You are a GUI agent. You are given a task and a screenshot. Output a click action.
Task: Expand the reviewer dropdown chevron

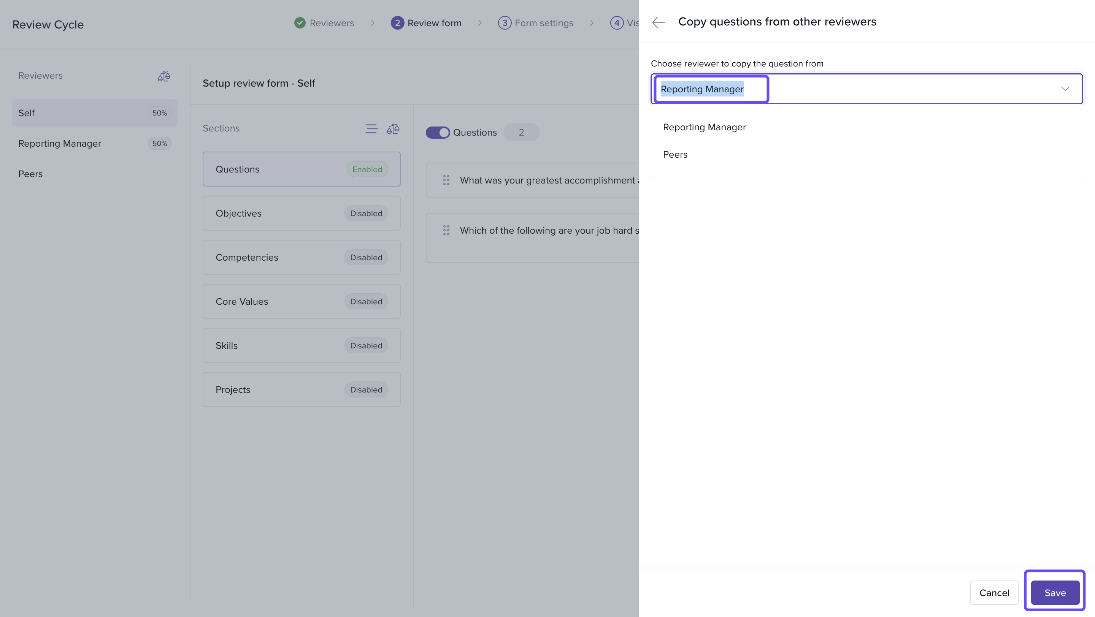point(1065,89)
